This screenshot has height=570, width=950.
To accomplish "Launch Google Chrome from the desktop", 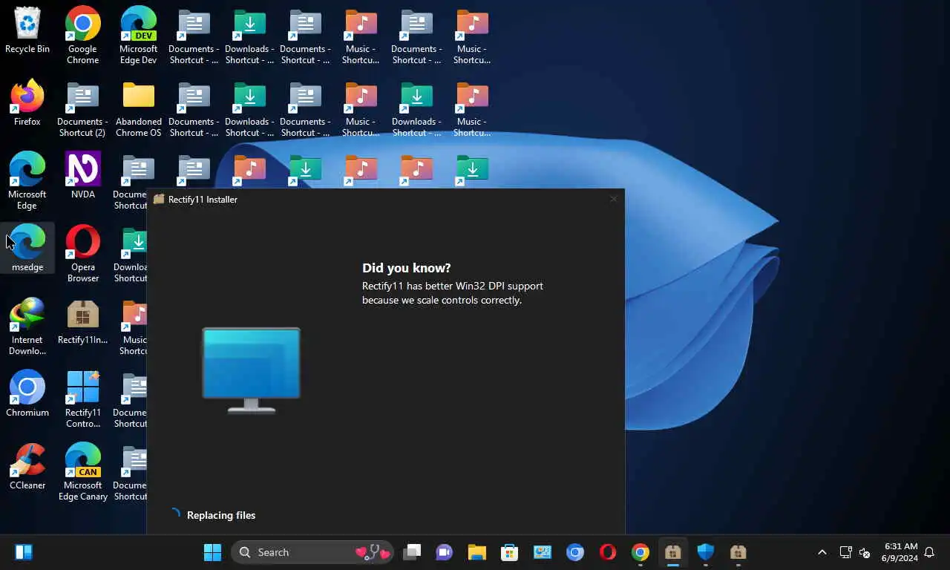I will pos(82,35).
